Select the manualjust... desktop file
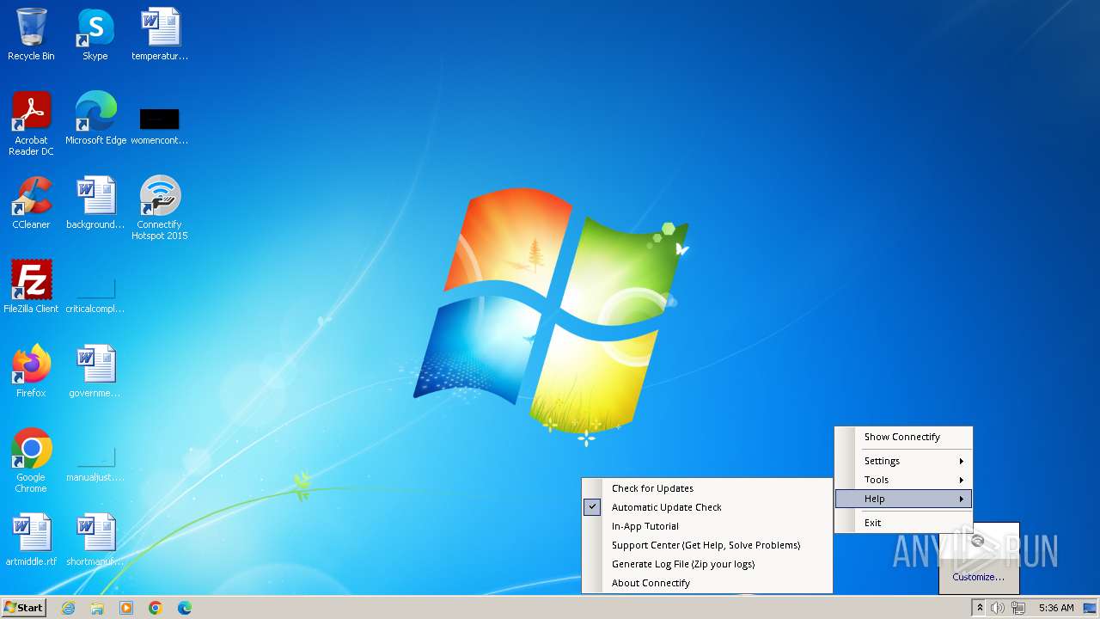 click(95, 463)
